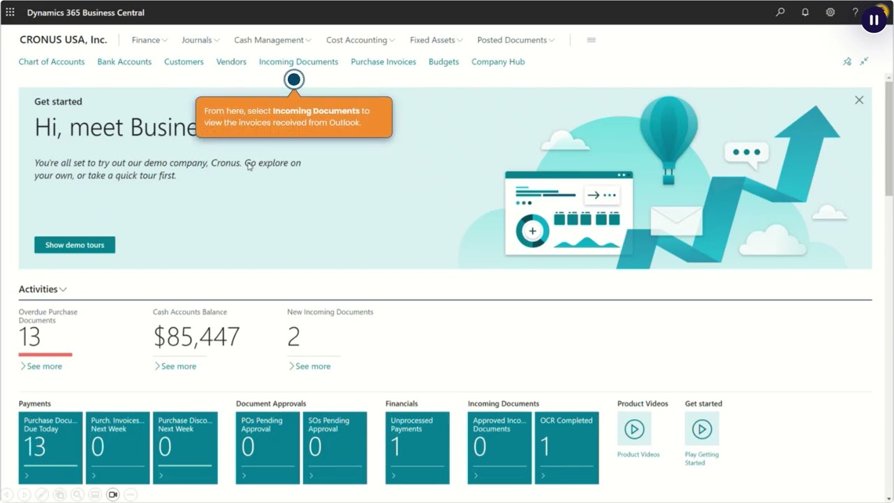Open the settings gear menu

coord(830,13)
